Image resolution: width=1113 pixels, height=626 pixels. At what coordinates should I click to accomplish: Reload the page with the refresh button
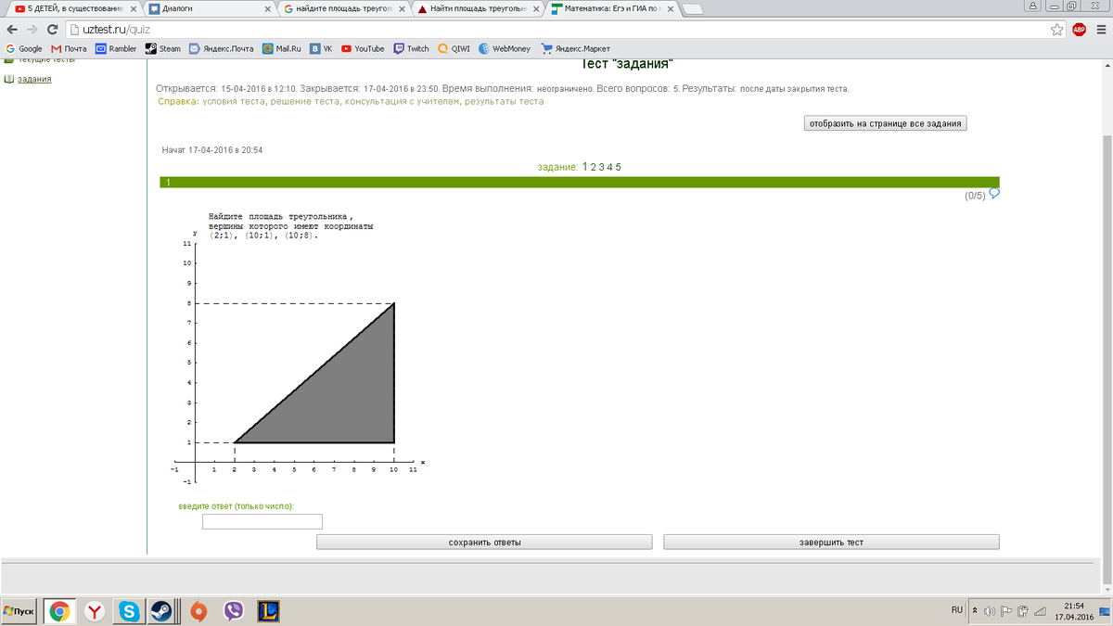pyautogui.click(x=52, y=30)
